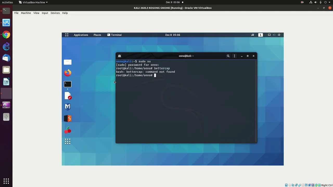333x187 pixels.
Task: Click VirtualBox optical drive status icon
Action: [290, 185]
